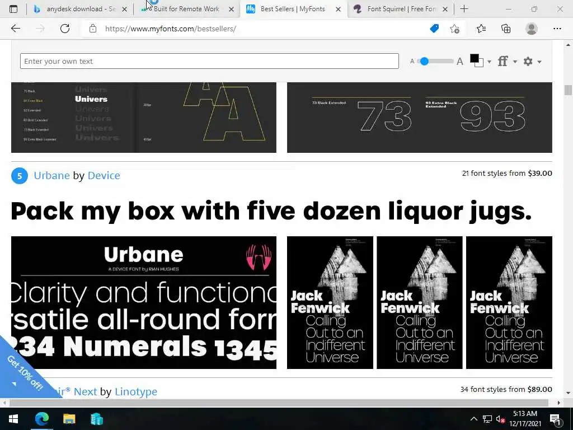The image size is (573, 430).
Task: Add this page to favorites star icon
Action: [454, 29]
